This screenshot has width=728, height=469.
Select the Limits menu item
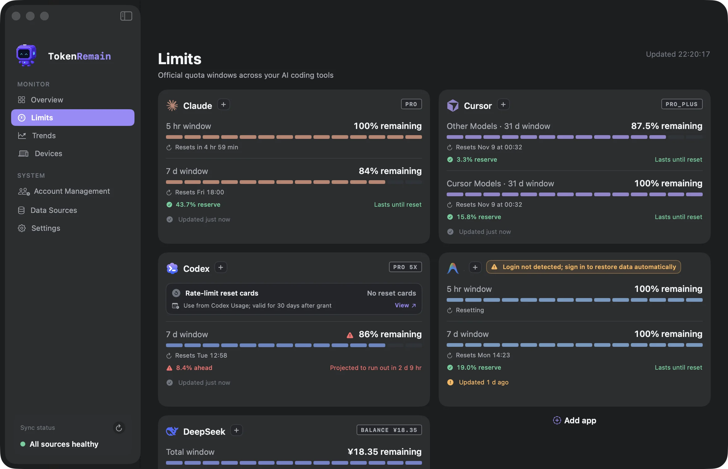click(x=73, y=118)
